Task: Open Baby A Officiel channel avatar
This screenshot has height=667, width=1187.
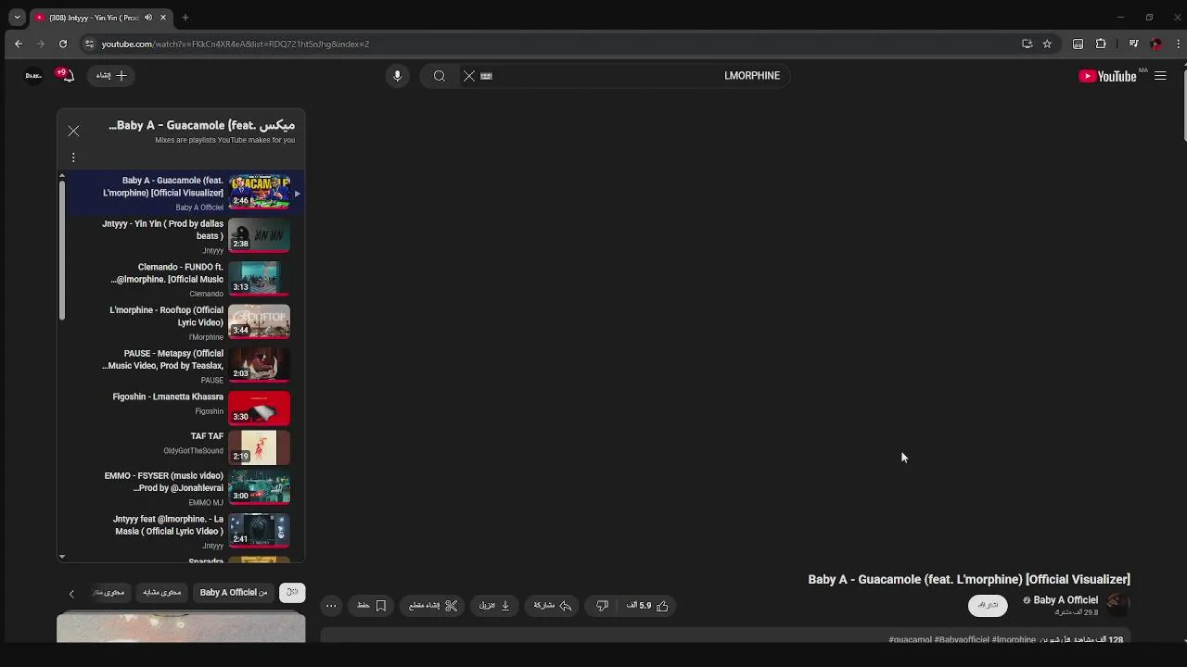Action: pyautogui.click(x=1118, y=605)
